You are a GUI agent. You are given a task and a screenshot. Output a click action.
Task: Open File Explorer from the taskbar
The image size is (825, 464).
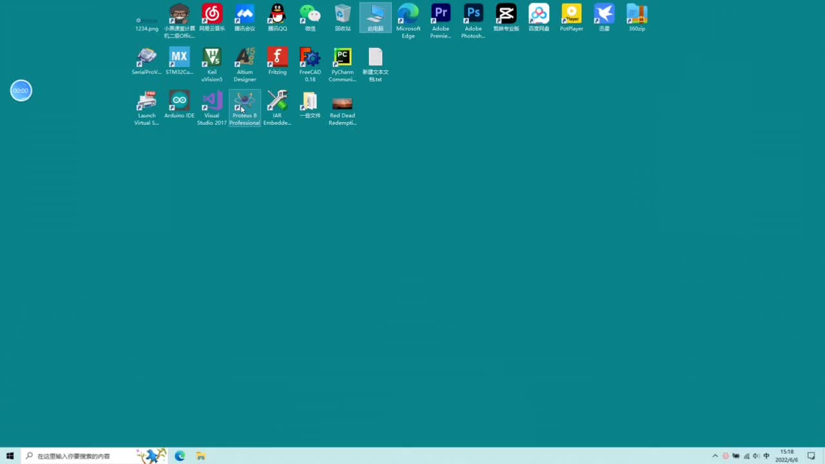(x=200, y=456)
